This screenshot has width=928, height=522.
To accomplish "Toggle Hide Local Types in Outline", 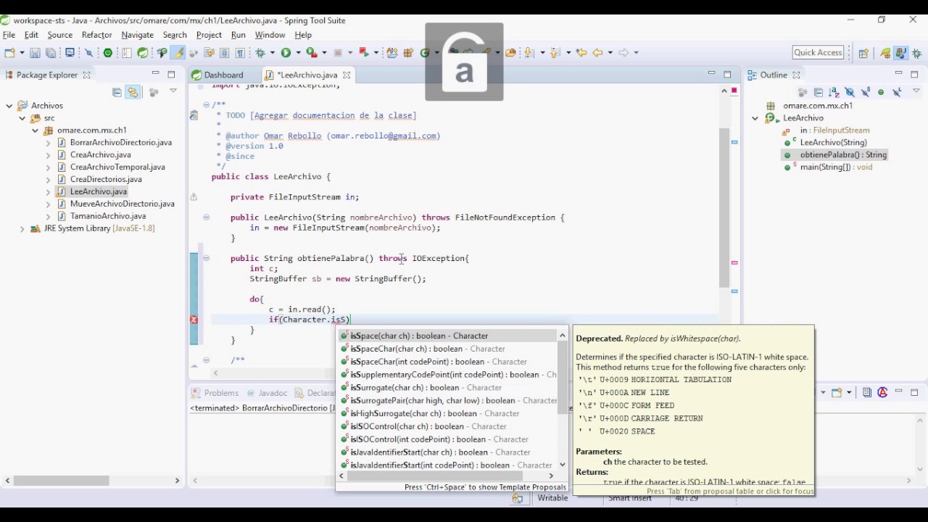I will point(897,92).
